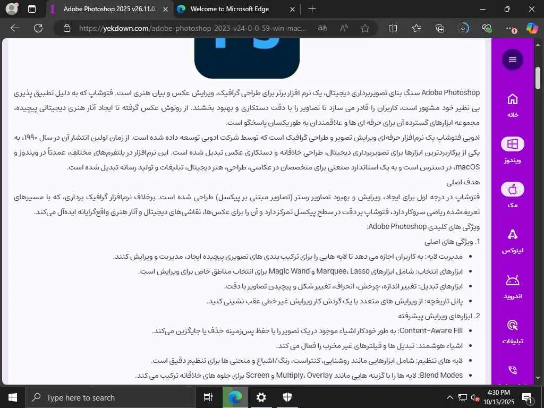The image size is (544, 408).
Task: Open Collections panel
Action: [440, 28]
